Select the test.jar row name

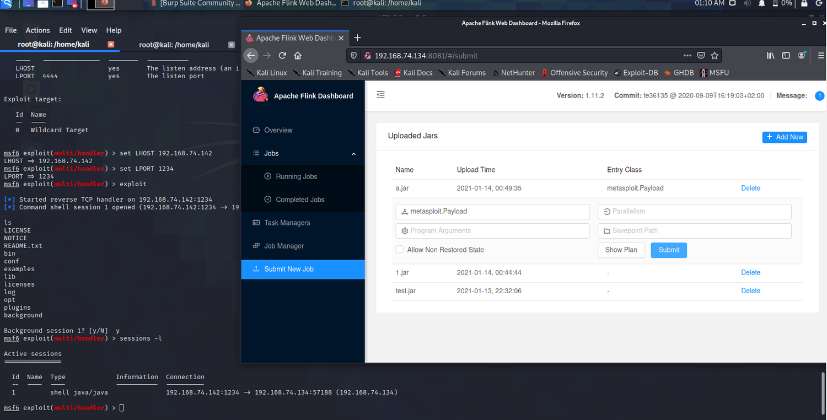[406, 290]
